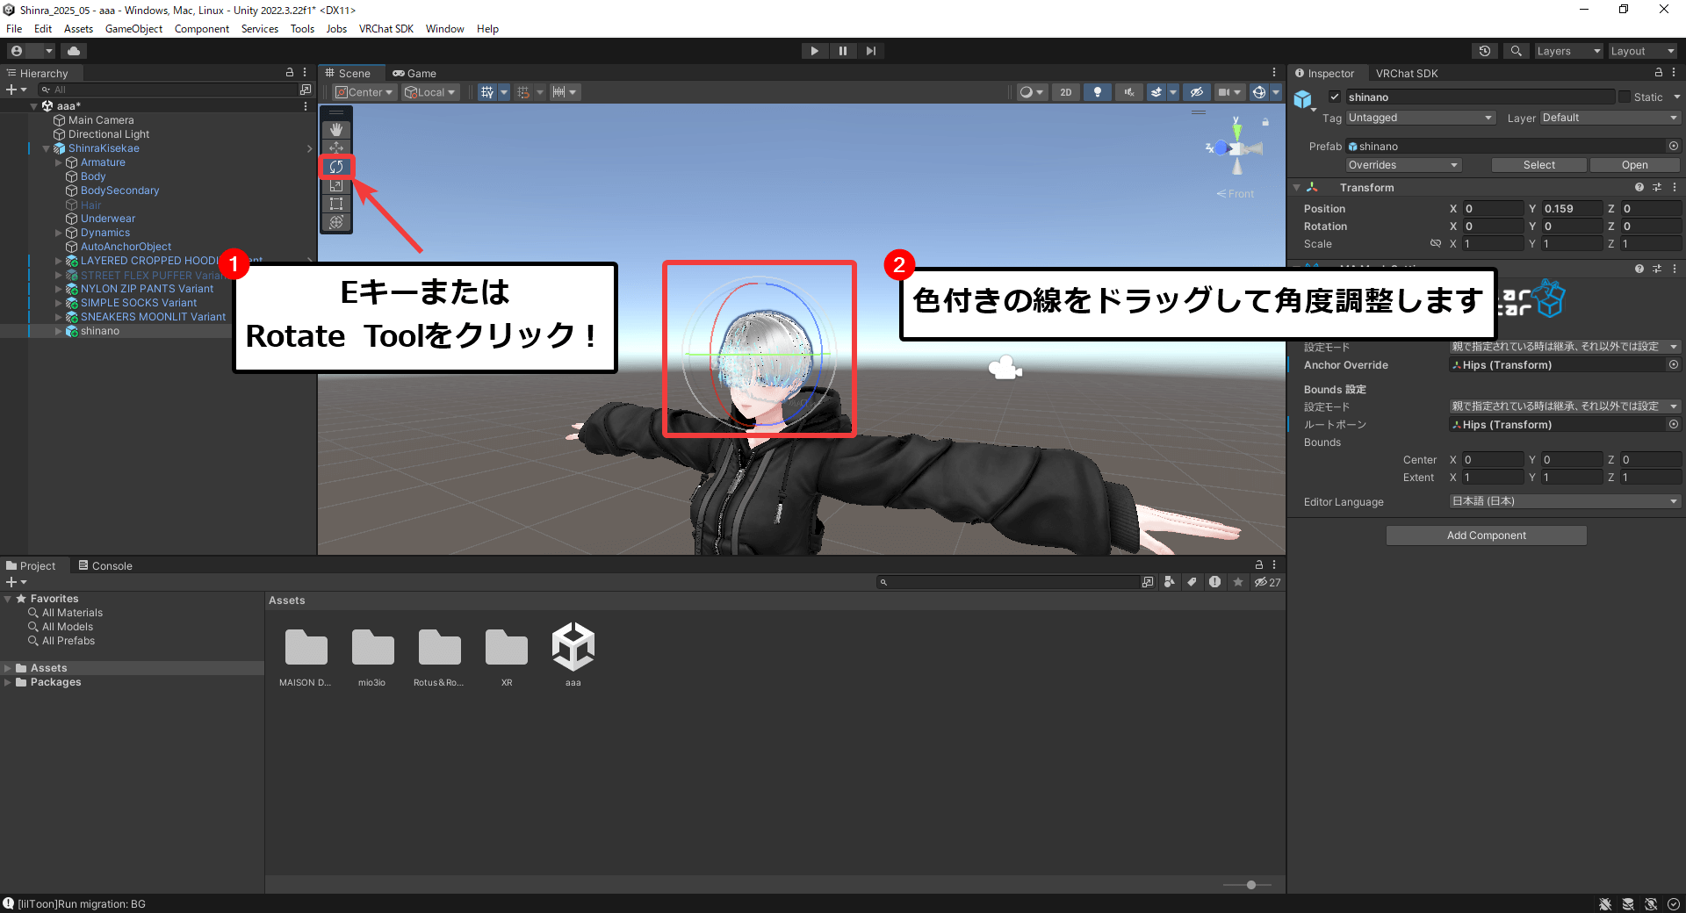Select the Rect tool in Scene toolbar
Viewport: 1686px width, 913px height.
(335, 204)
